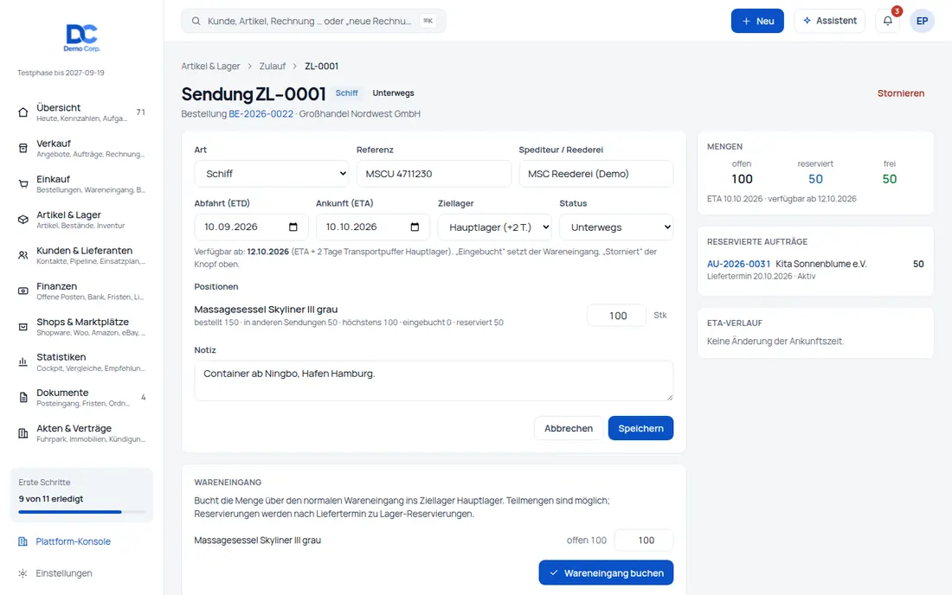
Task: Click the Statistiken bar chart icon
Action: point(23,362)
